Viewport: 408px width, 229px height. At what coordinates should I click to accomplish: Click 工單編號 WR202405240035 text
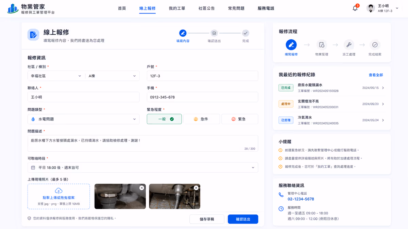[318, 123]
